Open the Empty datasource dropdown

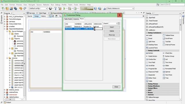pos(121,8)
